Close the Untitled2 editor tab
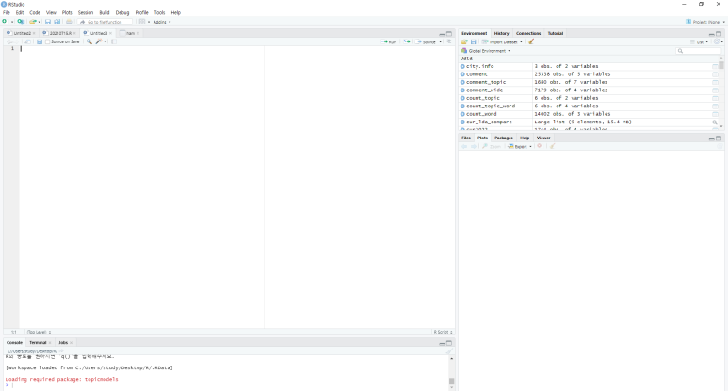The width and height of the screenshot is (728, 391). 34,33
